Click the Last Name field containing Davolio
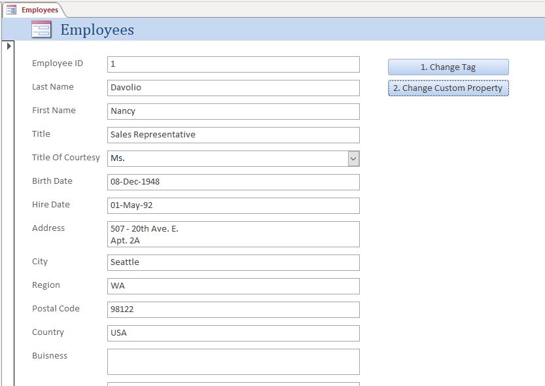 233,88
